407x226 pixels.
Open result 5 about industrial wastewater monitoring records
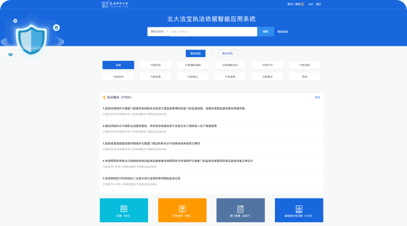tap(142, 178)
